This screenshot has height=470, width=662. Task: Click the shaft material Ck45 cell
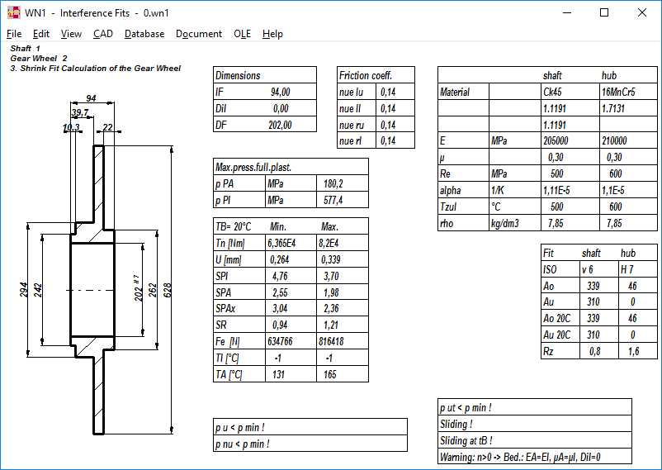(x=552, y=92)
